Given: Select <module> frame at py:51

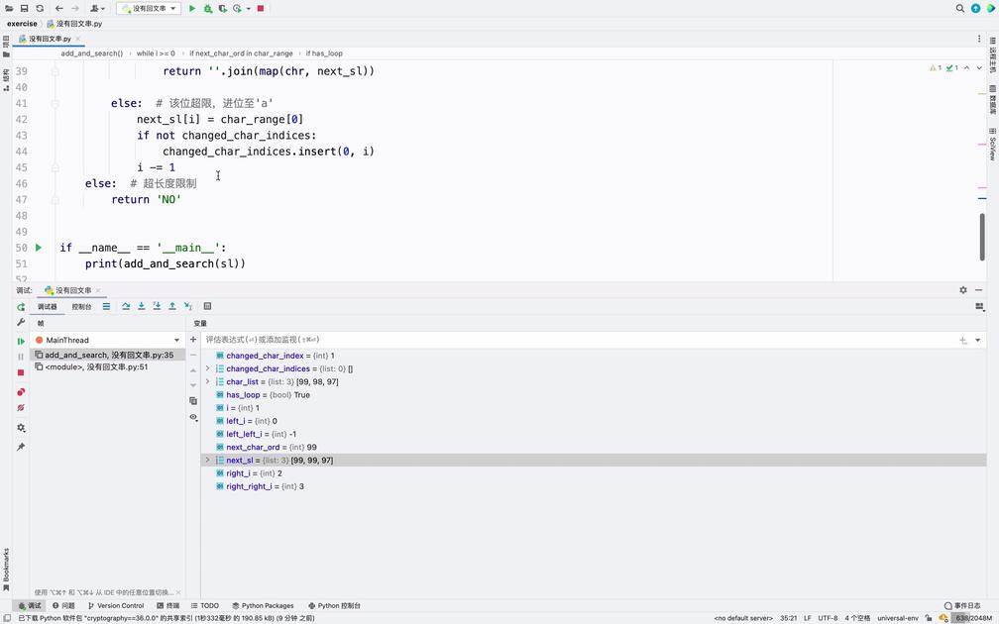Looking at the screenshot, I should 107,366.
